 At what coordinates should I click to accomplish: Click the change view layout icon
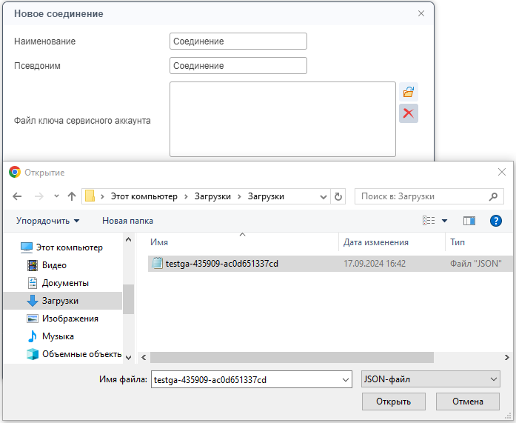[x=429, y=220]
